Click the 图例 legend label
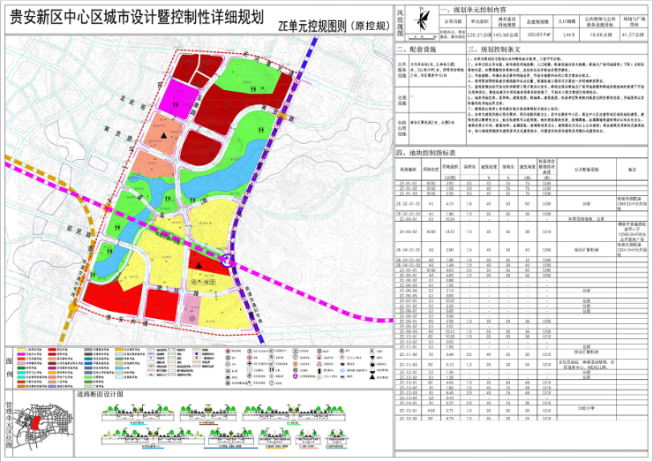Viewport: 653px width, 462px height. tap(9, 366)
